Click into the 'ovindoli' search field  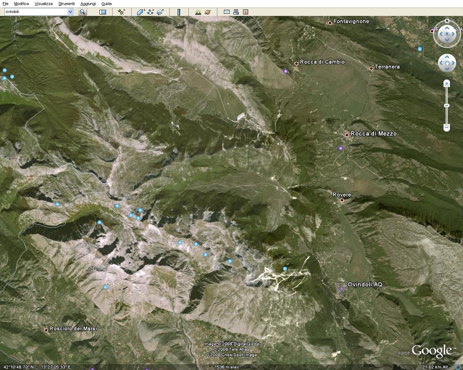click(x=36, y=12)
